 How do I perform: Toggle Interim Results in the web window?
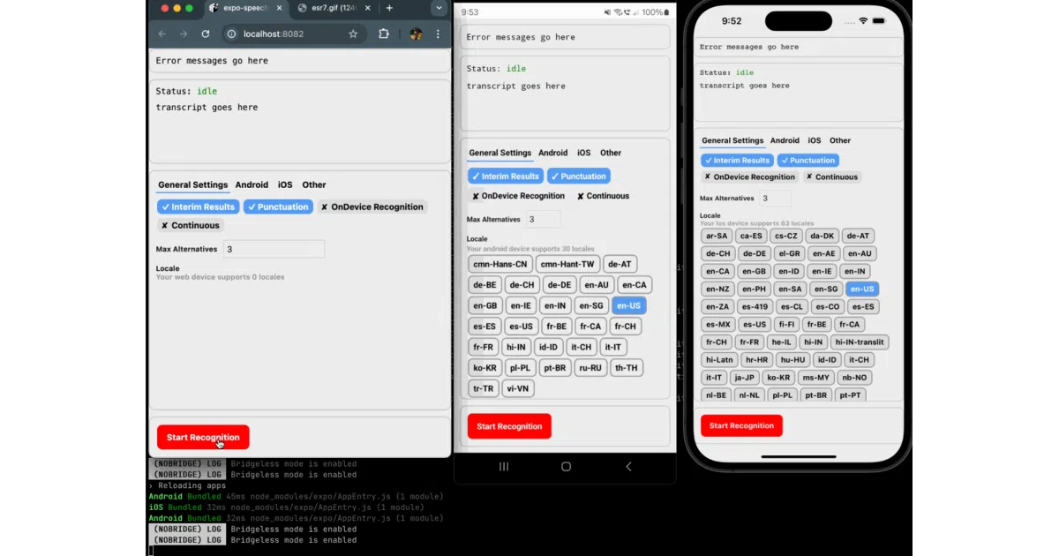click(x=199, y=207)
